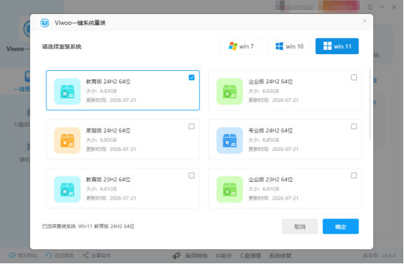Click the 专业版 24H2 64位 title text
The height and width of the screenshot is (264, 404).
(x=271, y=131)
